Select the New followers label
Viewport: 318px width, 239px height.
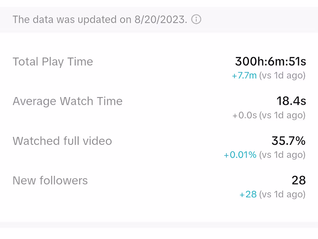click(50, 180)
